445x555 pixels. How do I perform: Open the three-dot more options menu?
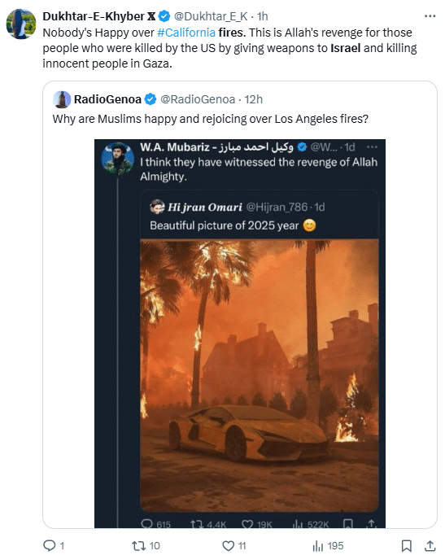coord(430,16)
